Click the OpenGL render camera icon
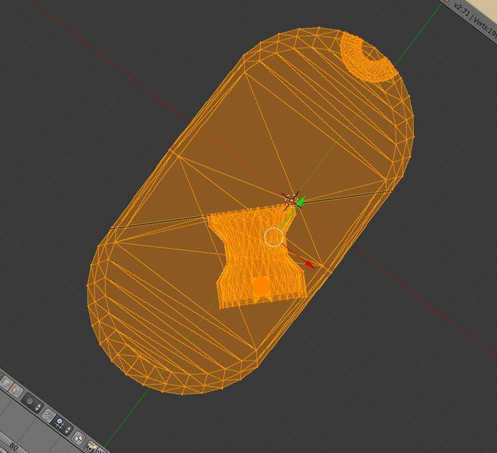 coord(90,447)
